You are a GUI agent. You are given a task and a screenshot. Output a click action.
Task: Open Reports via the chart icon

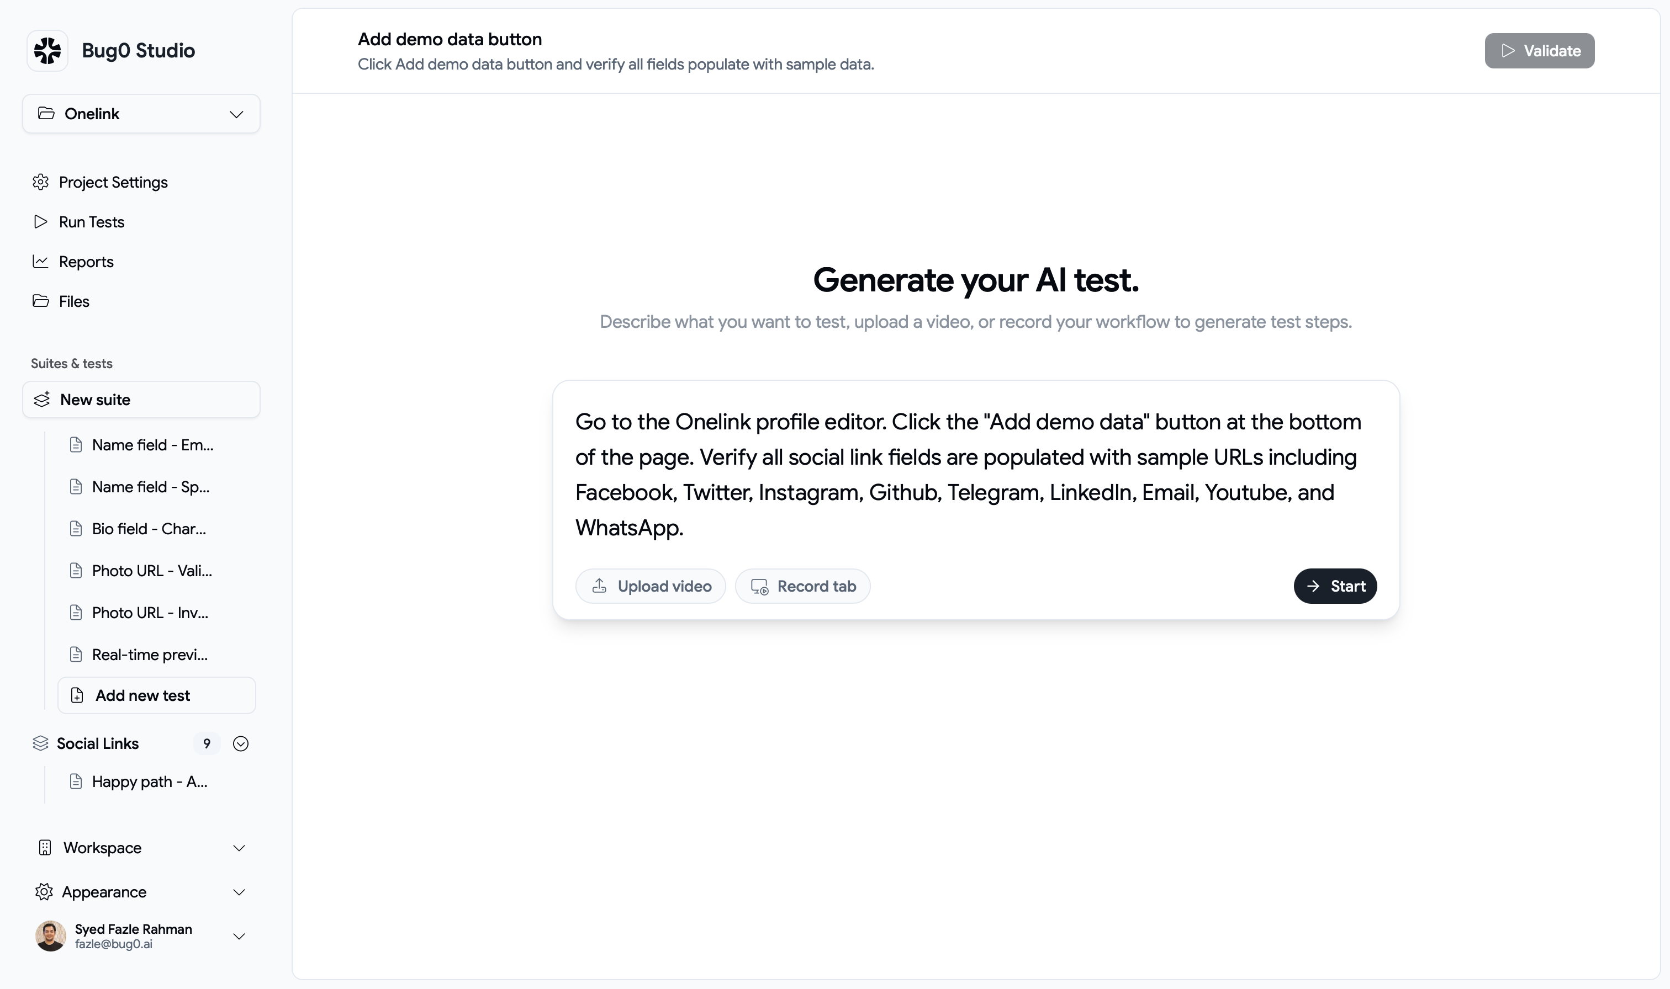coord(41,261)
